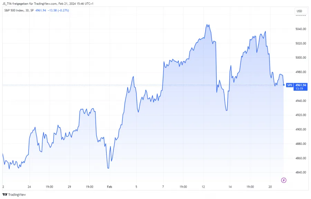Click the 13:19 countdown timer under the SPX price
Image resolution: width=311 pixels, height=199 pixels.
point(300,89)
